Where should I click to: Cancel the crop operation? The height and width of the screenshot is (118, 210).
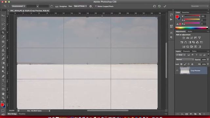(159, 6)
